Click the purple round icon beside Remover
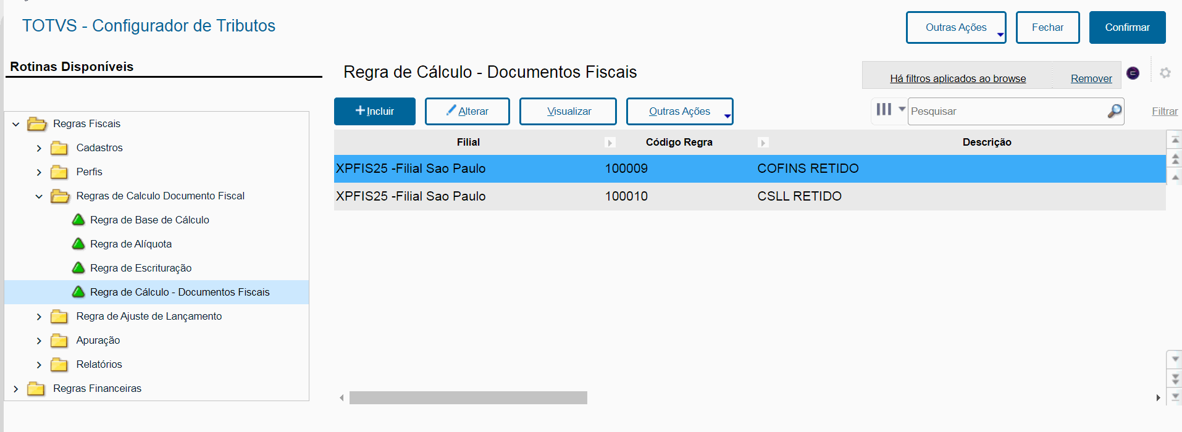Image resolution: width=1182 pixels, height=432 pixels. point(1133,73)
